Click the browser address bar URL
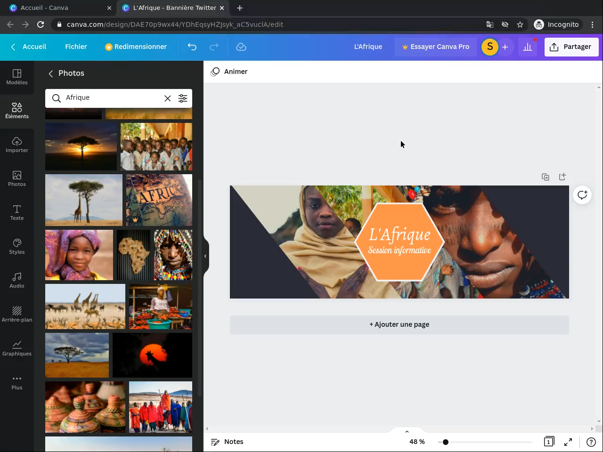This screenshot has width=603, height=452. tap(175, 24)
